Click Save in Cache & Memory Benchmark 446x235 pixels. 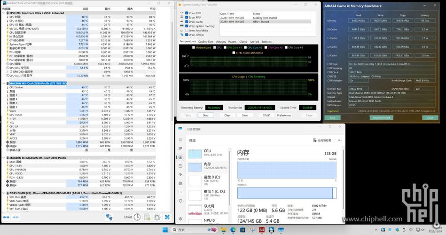coord(333,117)
